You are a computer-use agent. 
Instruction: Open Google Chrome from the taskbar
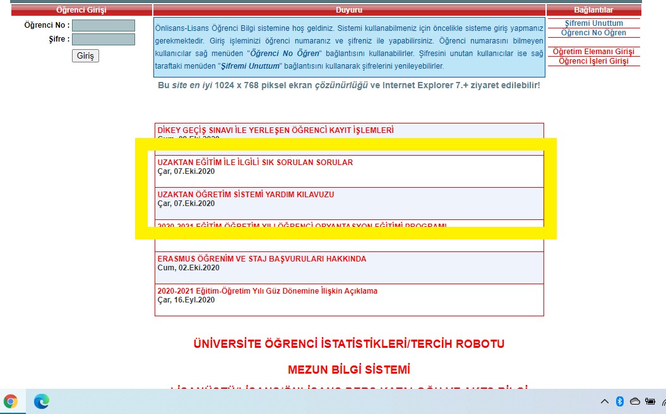[x=10, y=401]
